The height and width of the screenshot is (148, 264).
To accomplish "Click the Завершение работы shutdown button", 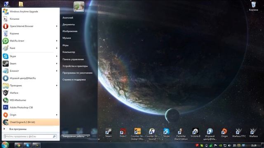I will click(x=74, y=136).
